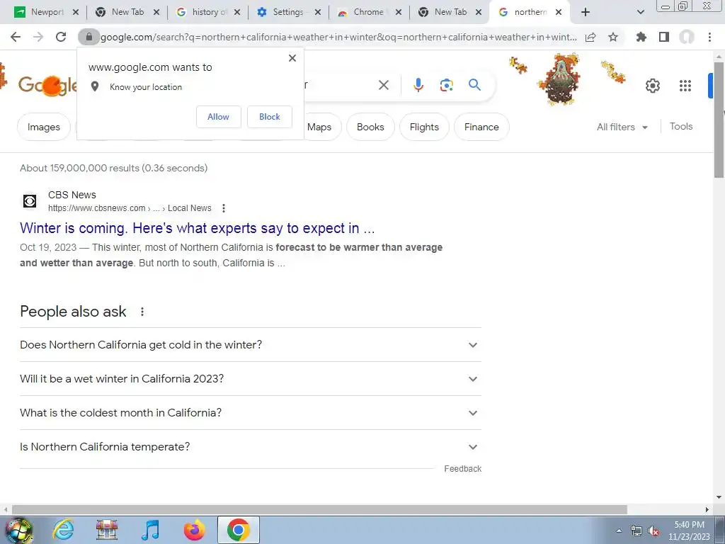Open the Windows Start orb
725x544 pixels.
pos(18,530)
